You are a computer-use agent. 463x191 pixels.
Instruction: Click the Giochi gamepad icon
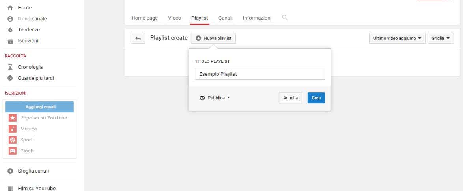[x=13, y=151]
